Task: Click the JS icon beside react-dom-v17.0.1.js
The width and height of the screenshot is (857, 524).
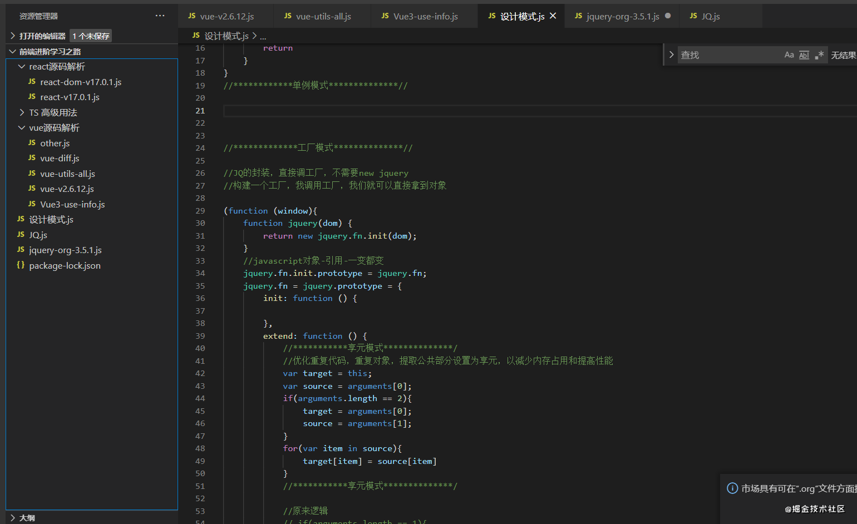Action: 32,82
